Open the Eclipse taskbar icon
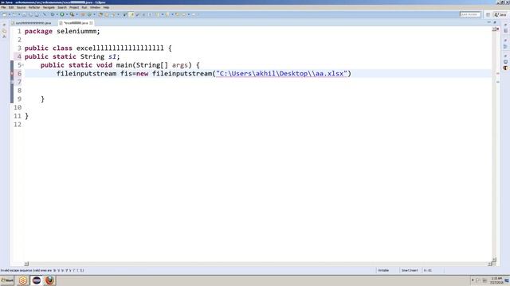The height and width of the screenshot is (286, 510). click(x=37, y=280)
